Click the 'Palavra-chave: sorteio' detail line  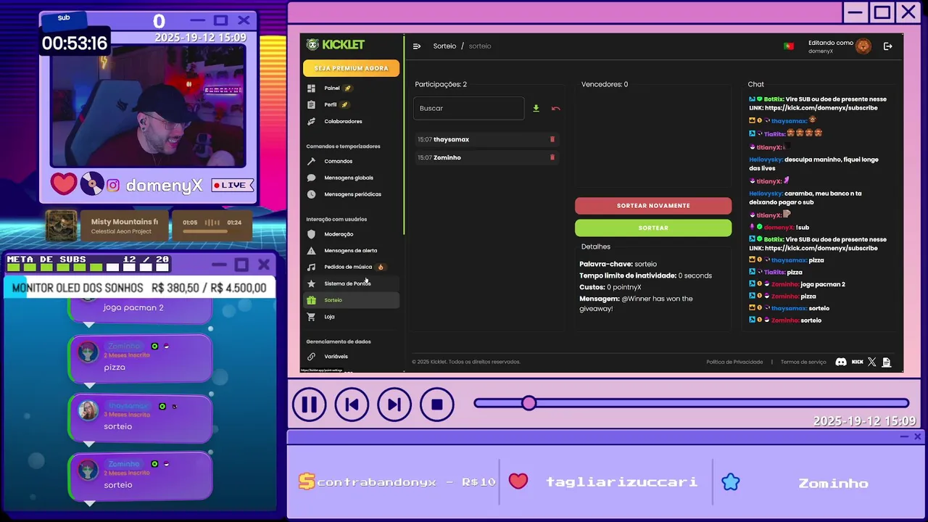618,264
